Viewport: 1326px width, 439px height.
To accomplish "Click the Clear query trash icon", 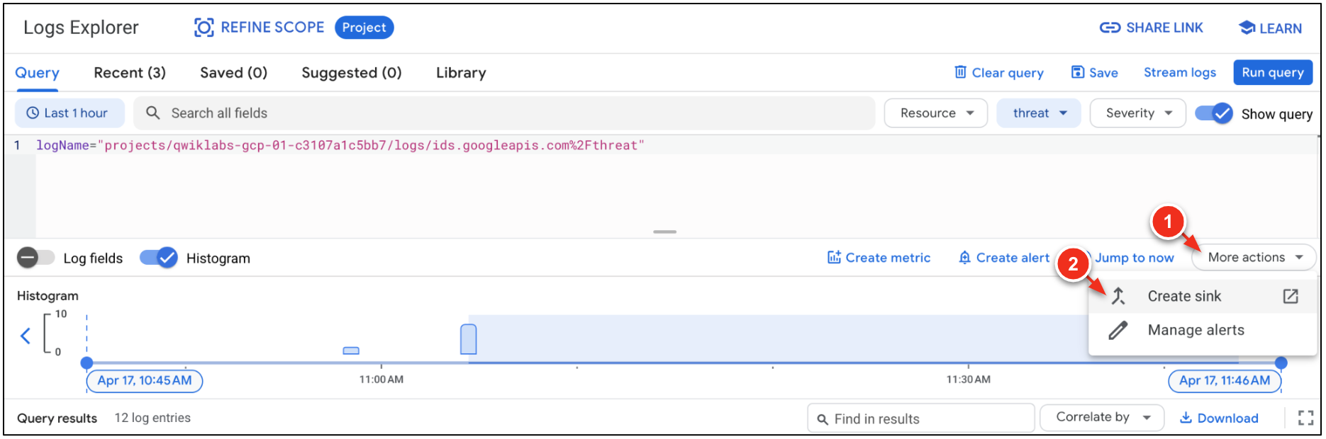I will pos(961,72).
